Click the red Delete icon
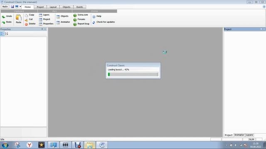This screenshot has width=266, height=149. 26,24
